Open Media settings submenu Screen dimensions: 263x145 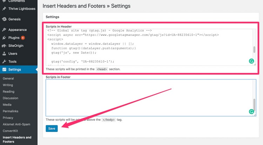7,105
